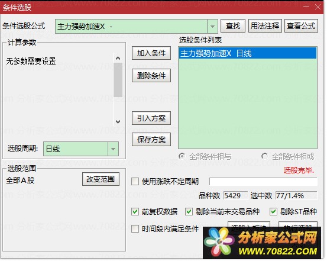Click the parameter panel scroll up arrow
The image size is (327, 261).
pyautogui.click(x=118, y=58)
